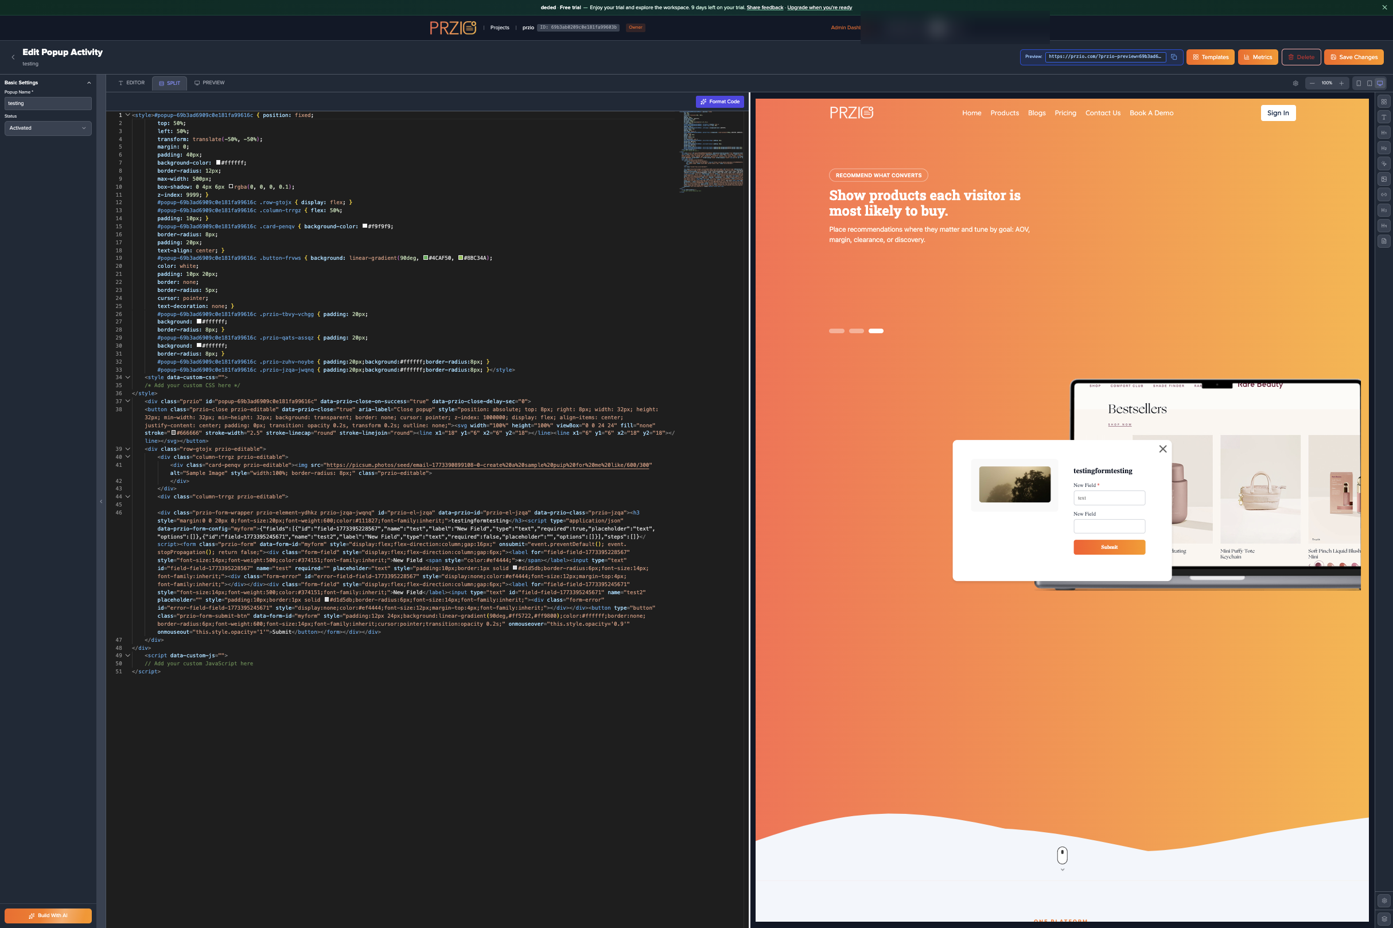Insert a form/document element from sidebar
The image size is (1393, 928).
tap(1384, 241)
